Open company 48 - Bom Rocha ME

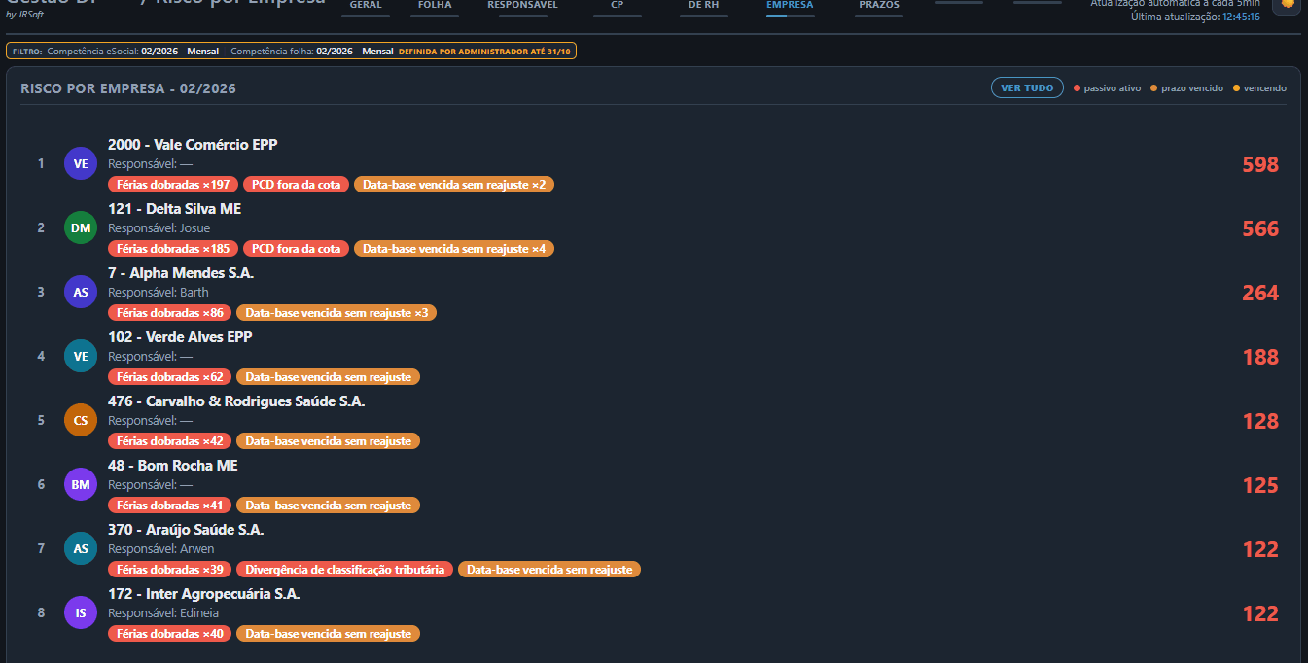173,465
